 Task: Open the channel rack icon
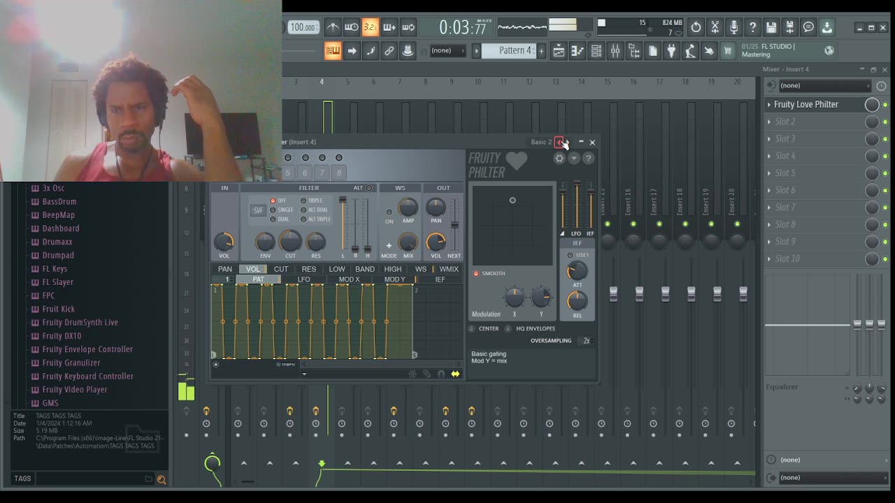(x=596, y=50)
